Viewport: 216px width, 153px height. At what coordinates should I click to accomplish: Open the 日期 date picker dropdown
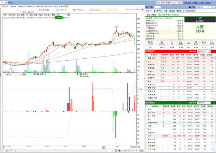pos(206,7)
